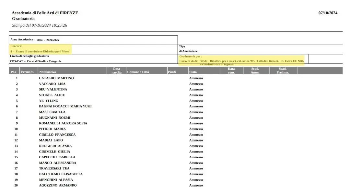This screenshot has width=350, height=195.
Task: Select the name CATALDO MARTINO
Action: tap(56, 78)
